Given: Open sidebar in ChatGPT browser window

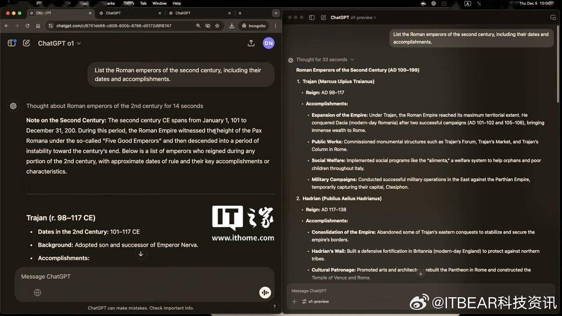Looking at the screenshot, I should click(12, 43).
